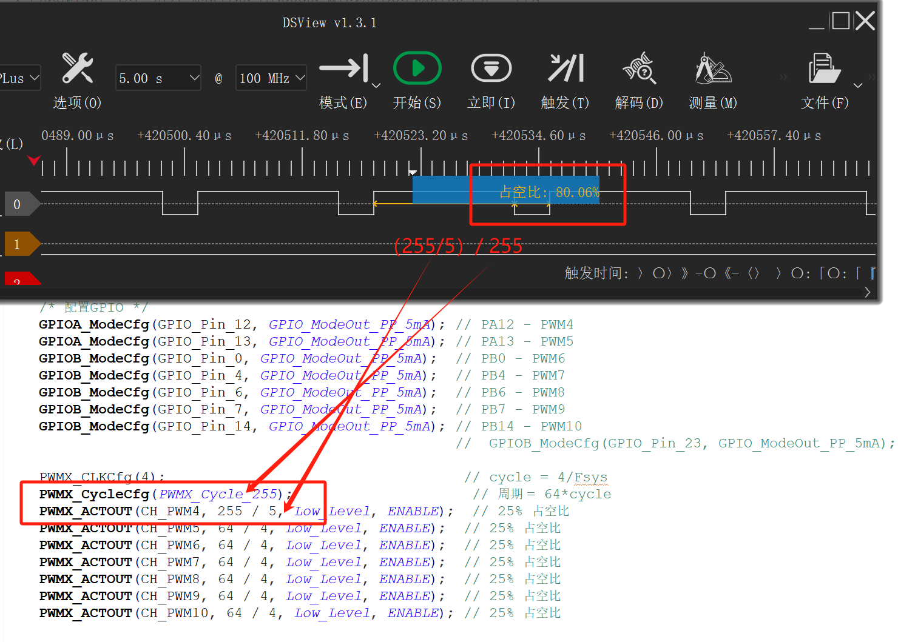898x642 pixels.
Task: Click the commented GPIO_Pin_23 code line
Action: point(675,443)
